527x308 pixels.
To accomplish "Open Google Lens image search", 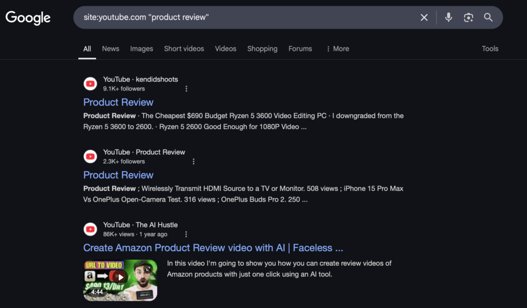I will coord(468,17).
